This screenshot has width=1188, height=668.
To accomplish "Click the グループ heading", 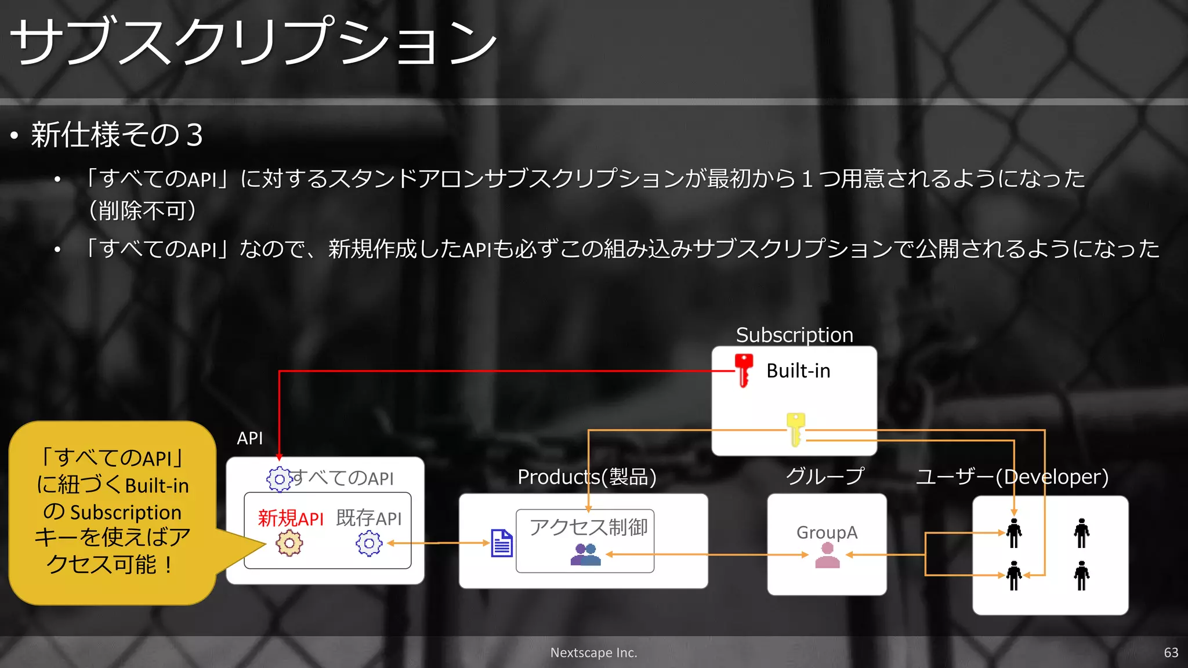I will click(825, 476).
